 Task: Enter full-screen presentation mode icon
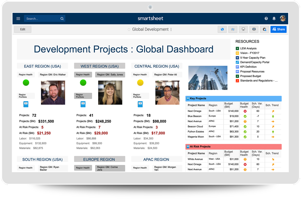pyautogui.click(x=243, y=29)
